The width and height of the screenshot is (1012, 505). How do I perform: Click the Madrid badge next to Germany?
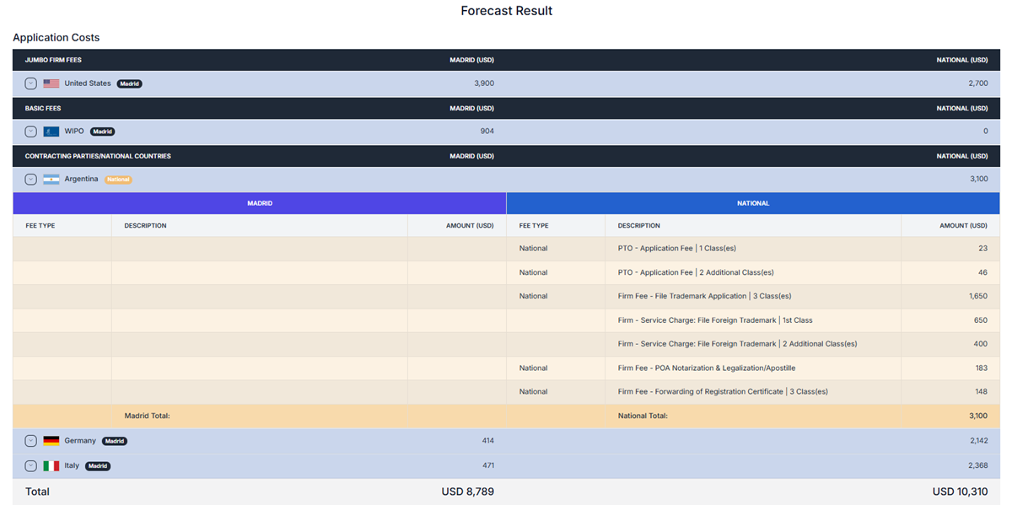115,441
